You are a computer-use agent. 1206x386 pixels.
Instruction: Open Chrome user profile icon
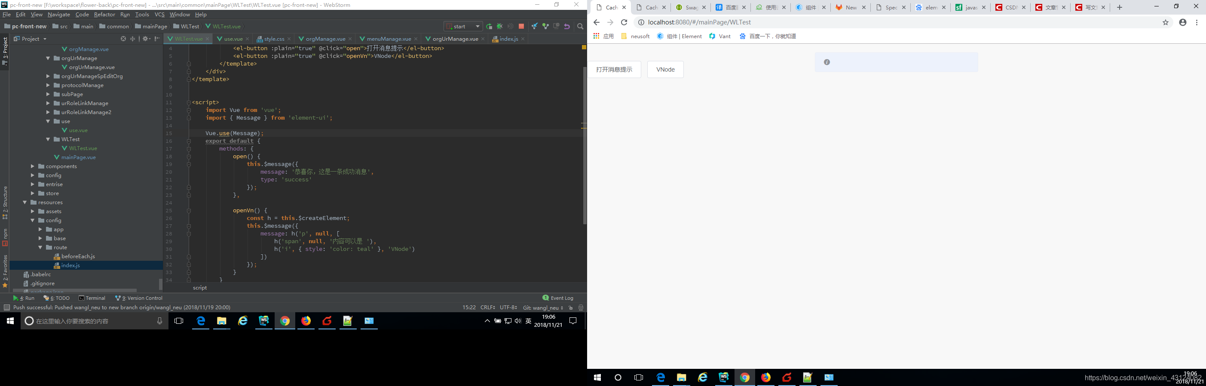coord(1183,22)
